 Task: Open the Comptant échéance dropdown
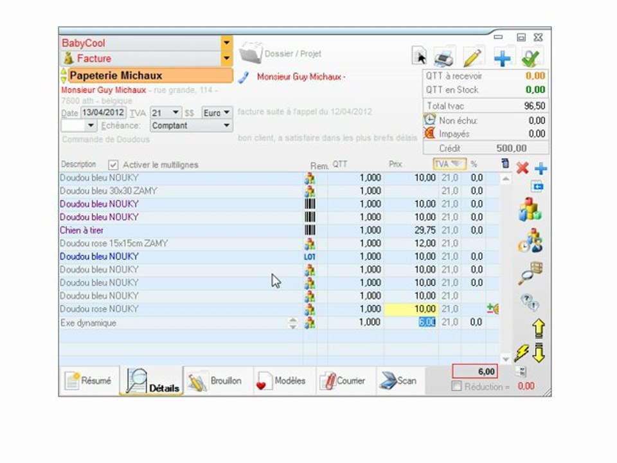[x=227, y=125]
